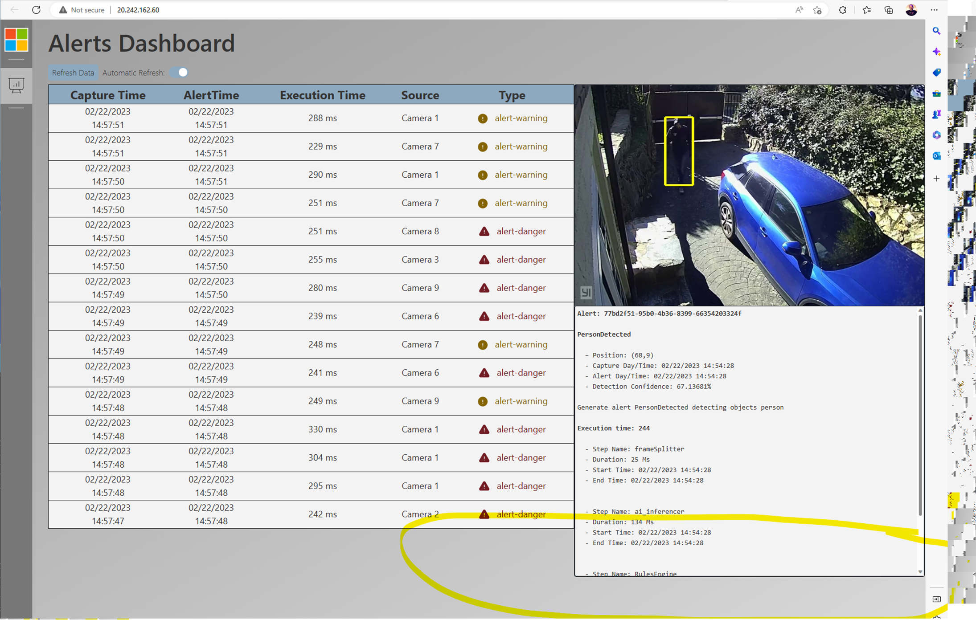
Task: Click the Collections icon in the browser toolbar
Action: pos(888,10)
